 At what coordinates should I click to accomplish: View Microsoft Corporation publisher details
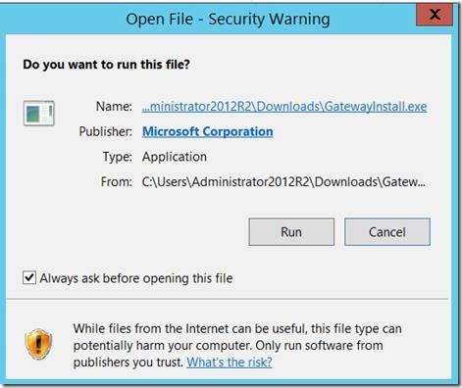(208, 131)
